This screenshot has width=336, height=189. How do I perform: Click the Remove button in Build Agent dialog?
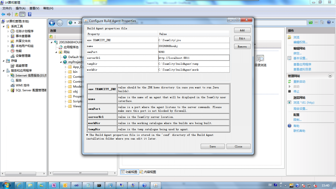[x=242, y=47]
